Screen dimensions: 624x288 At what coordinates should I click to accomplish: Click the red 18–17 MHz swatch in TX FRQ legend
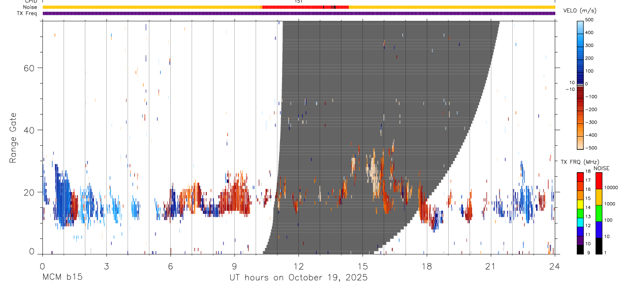pos(580,176)
